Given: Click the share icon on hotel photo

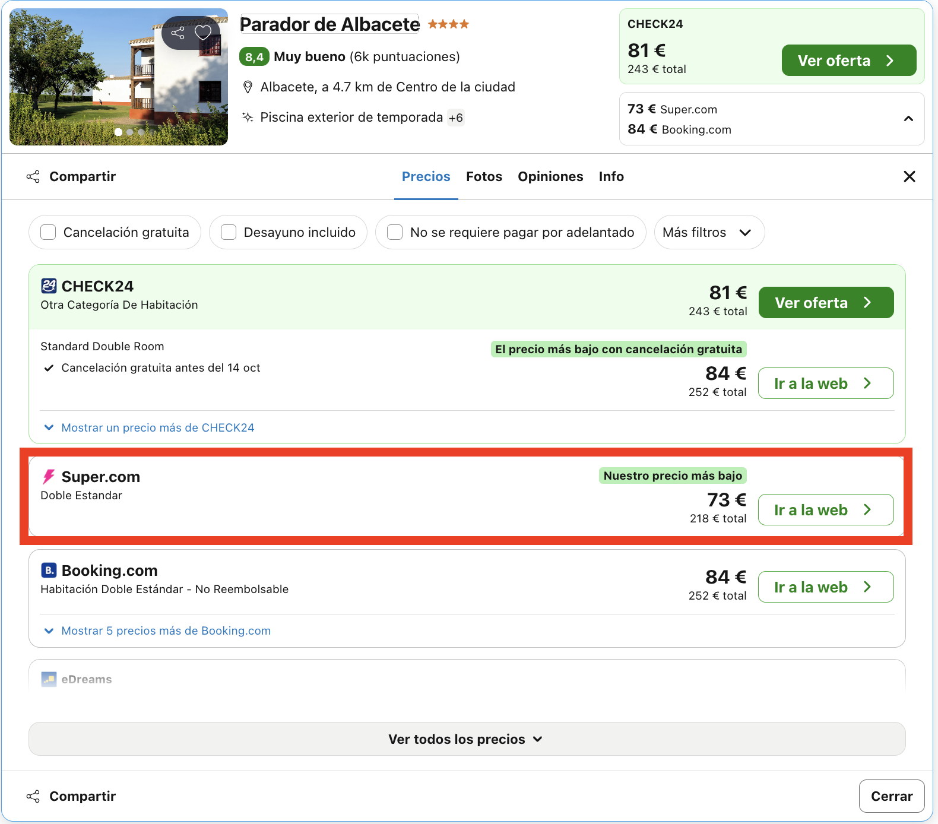Looking at the screenshot, I should coord(178,33).
